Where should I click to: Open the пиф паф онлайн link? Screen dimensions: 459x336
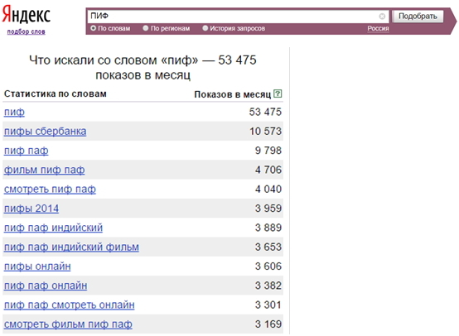[x=46, y=286]
